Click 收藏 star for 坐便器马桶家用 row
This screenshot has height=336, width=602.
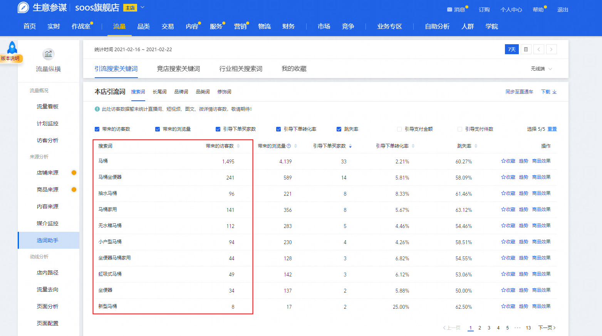coord(503,258)
